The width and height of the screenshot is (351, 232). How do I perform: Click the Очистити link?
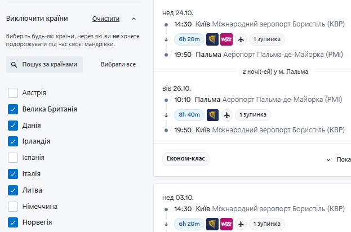pos(106,19)
